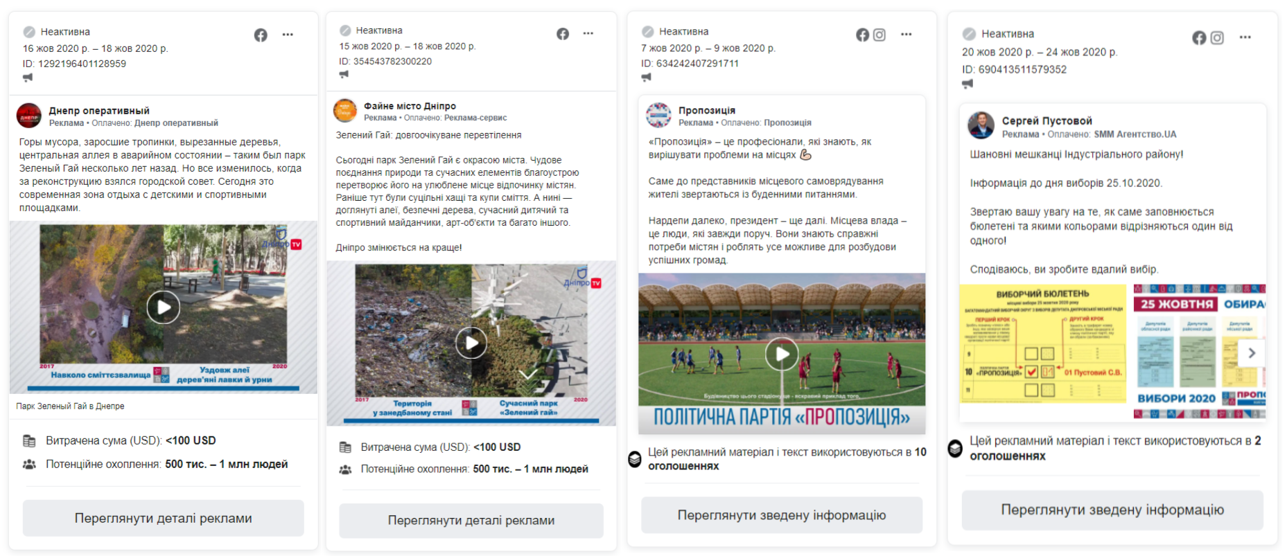The image size is (1287, 556).
Task: Play the Парк Зелений Гай video by Днепр оперативный
Action: [164, 307]
